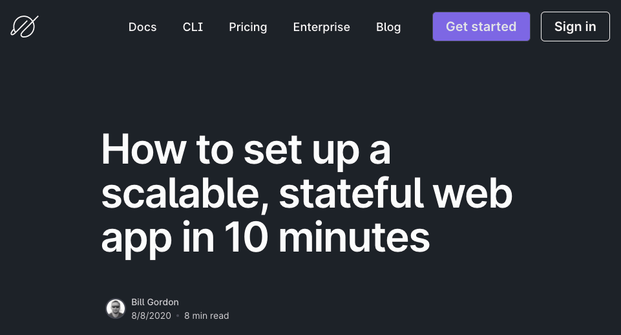Click '10 minutes' in the article title
The width and height of the screenshot is (621, 335).
(327, 237)
